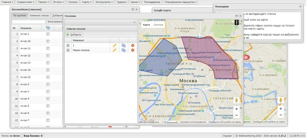Toggle the traffic light layer on the geozone map
The image size is (306, 138).
pyautogui.click(x=237, y=22)
